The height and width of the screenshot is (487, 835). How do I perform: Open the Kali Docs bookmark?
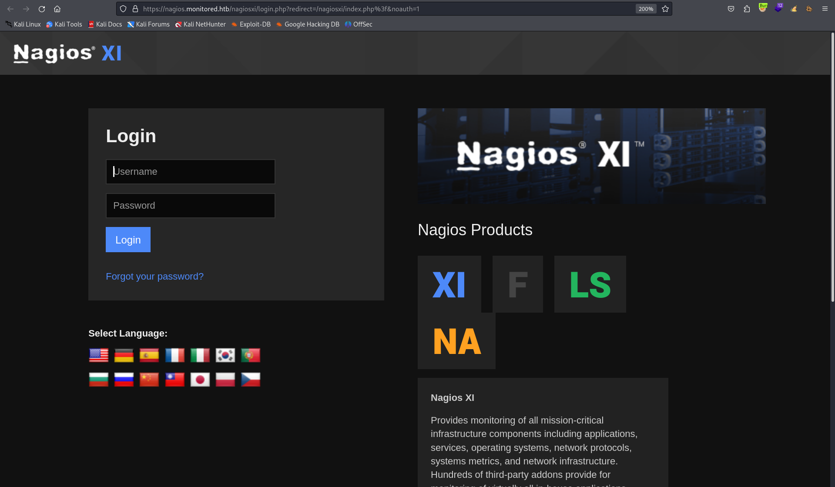point(105,24)
